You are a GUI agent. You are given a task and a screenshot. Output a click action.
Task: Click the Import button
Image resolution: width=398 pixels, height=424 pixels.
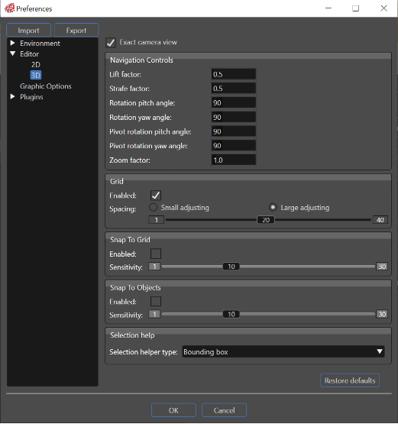pyautogui.click(x=28, y=31)
